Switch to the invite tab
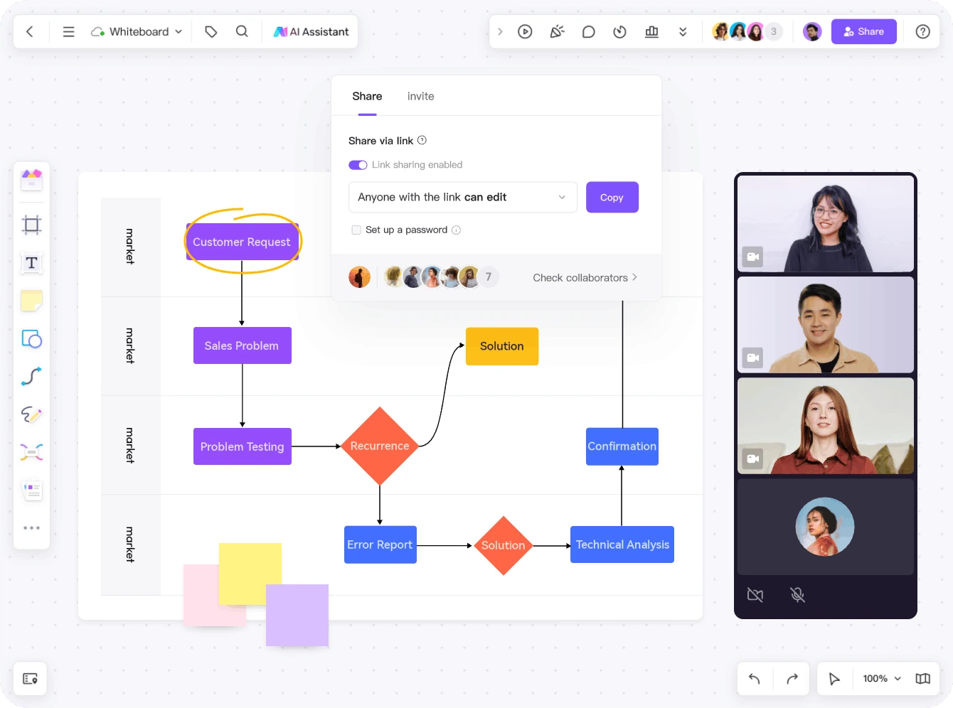Viewport: 953px width, 708px height. click(x=420, y=96)
